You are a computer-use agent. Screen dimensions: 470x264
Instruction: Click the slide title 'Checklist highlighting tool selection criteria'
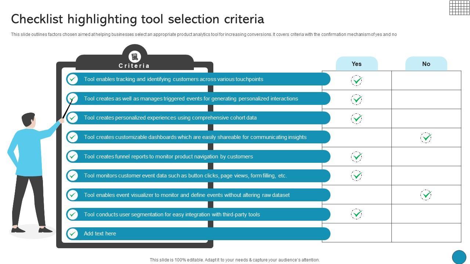[138, 19]
